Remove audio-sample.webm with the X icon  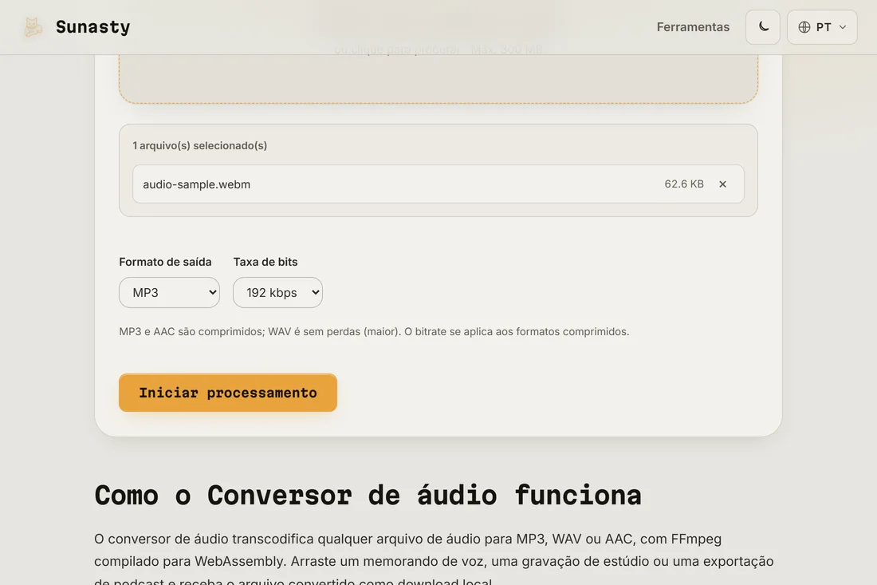[x=722, y=184]
